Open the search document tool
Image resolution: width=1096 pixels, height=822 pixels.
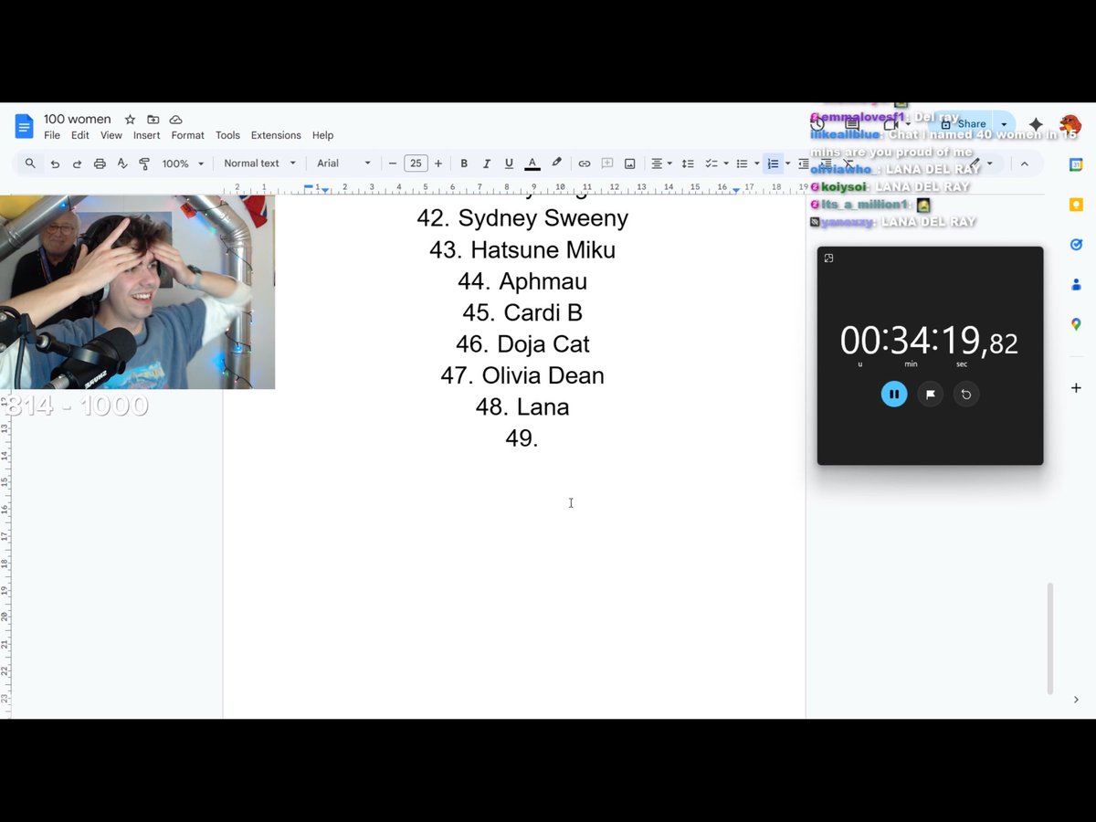pos(30,163)
